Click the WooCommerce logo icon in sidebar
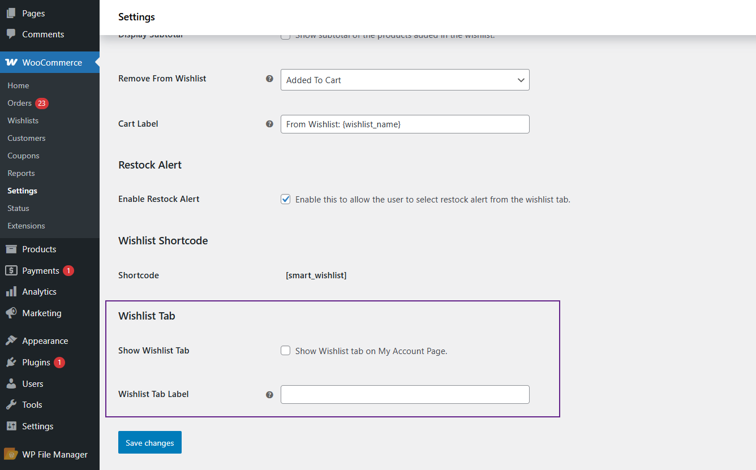The height and width of the screenshot is (470, 756). pyautogui.click(x=11, y=63)
